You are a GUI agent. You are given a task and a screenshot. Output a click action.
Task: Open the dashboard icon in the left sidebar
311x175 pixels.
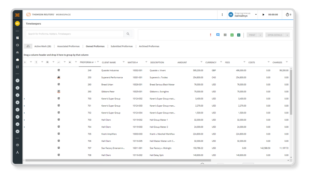(x=17, y=38)
